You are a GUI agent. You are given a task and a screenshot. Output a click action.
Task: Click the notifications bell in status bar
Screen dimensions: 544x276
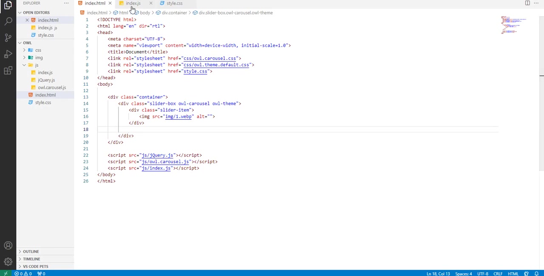click(x=537, y=273)
